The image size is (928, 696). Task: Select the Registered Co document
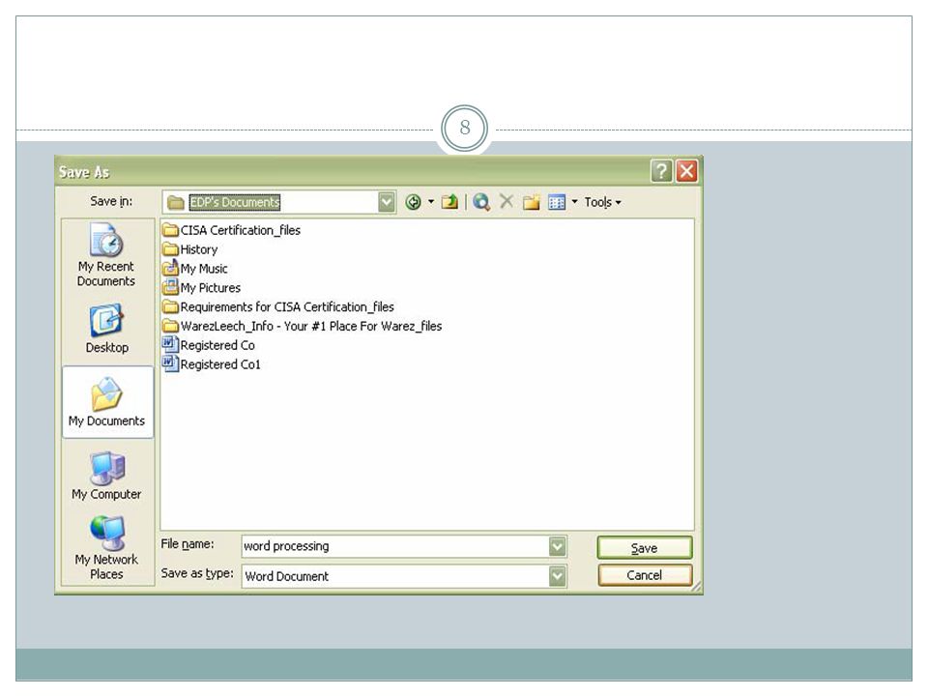209,345
